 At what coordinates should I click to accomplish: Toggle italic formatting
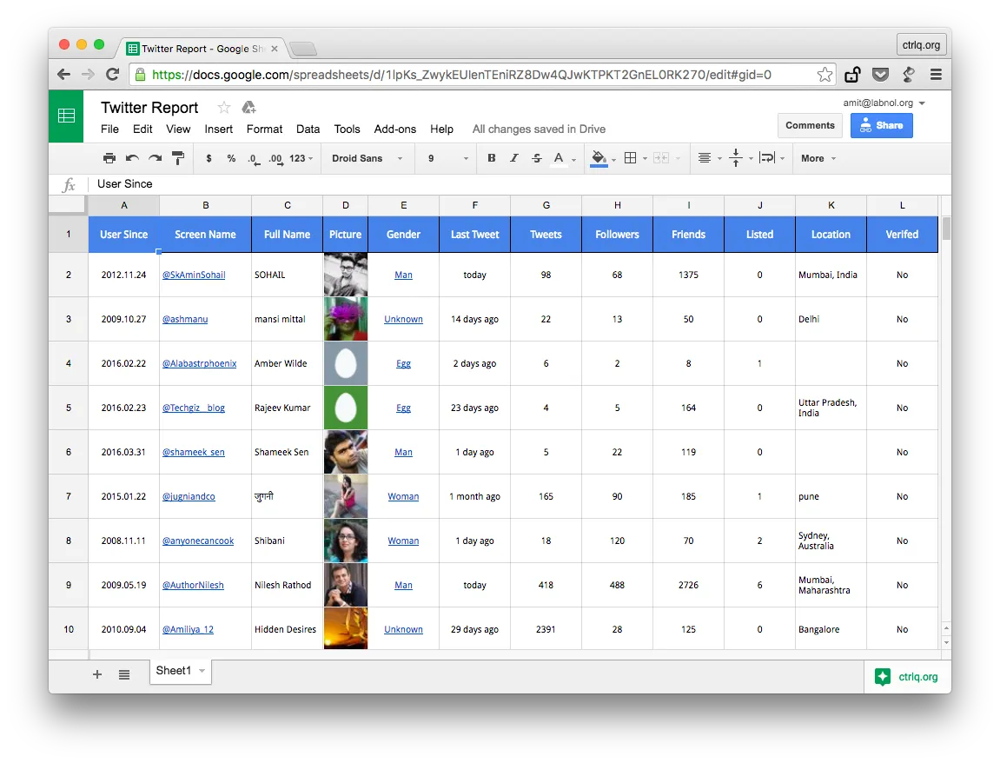point(514,158)
